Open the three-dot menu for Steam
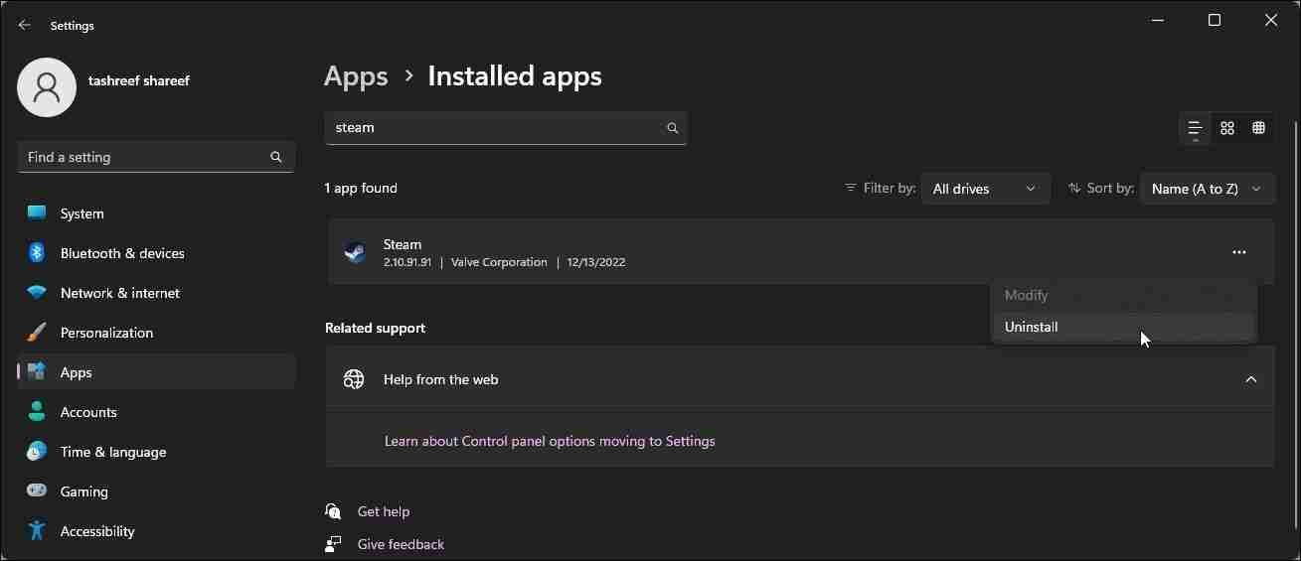This screenshot has height=561, width=1301. pos(1238,252)
